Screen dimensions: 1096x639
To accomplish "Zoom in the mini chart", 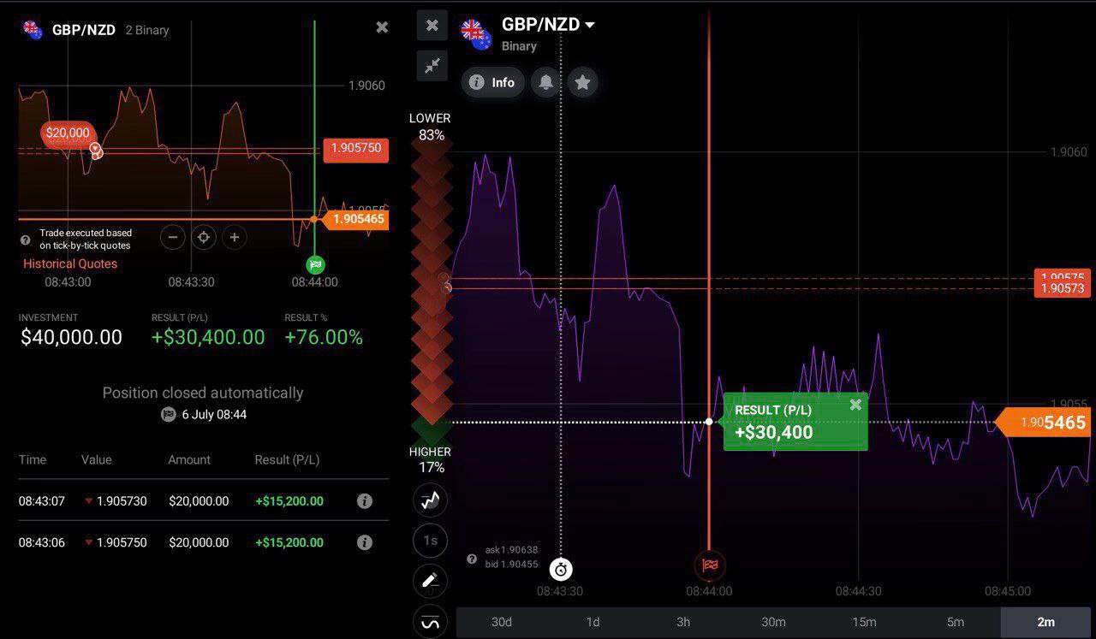I will point(235,237).
